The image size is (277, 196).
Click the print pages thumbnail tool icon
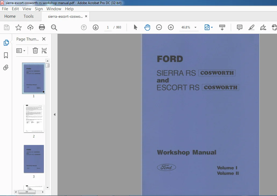(44, 51)
